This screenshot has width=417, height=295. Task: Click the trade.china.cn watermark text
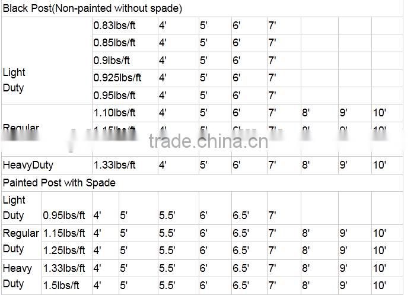tap(208, 142)
